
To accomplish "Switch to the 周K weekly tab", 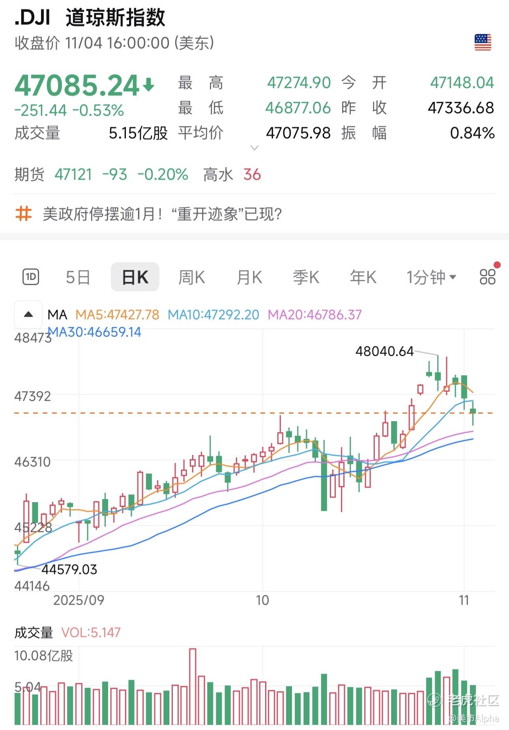I will (x=192, y=277).
